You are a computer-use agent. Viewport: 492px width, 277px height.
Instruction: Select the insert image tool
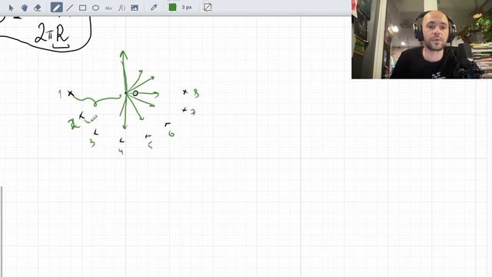coord(135,8)
